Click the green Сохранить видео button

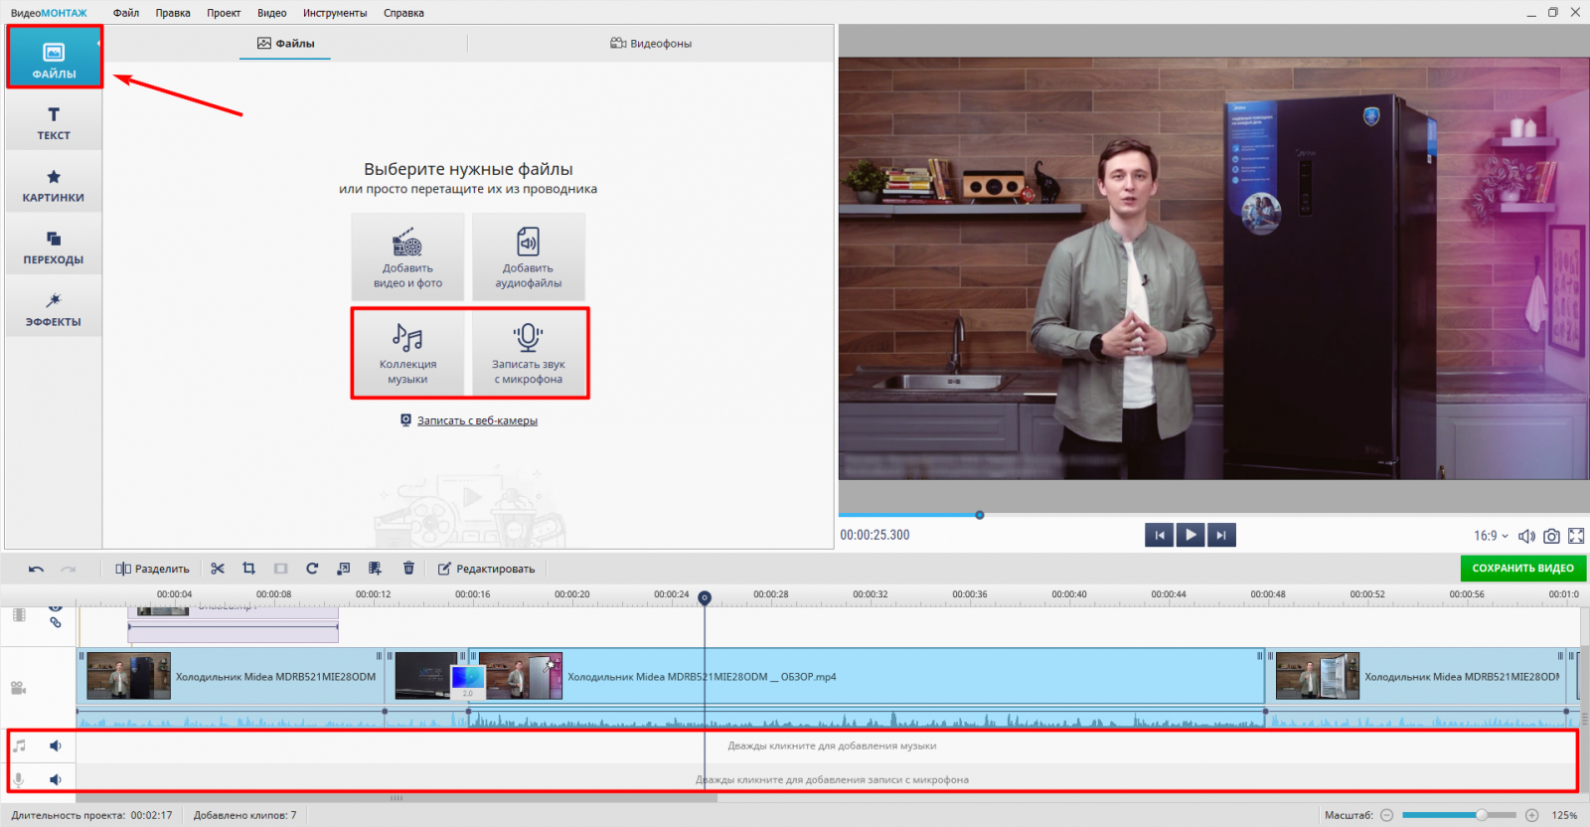1522,569
